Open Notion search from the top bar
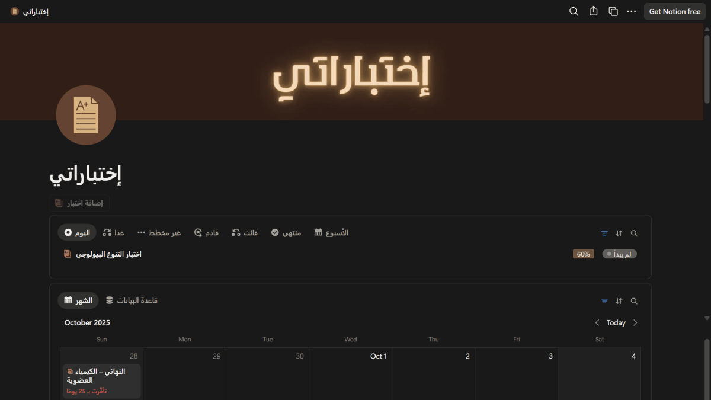The image size is (711, 400). (x=573, y=11)
